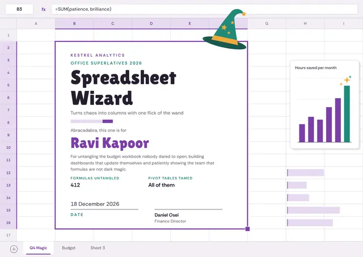The width and height of the screenshot is (363, 257).
Task: Click the data bar in row 13
Action: (297, 185)
